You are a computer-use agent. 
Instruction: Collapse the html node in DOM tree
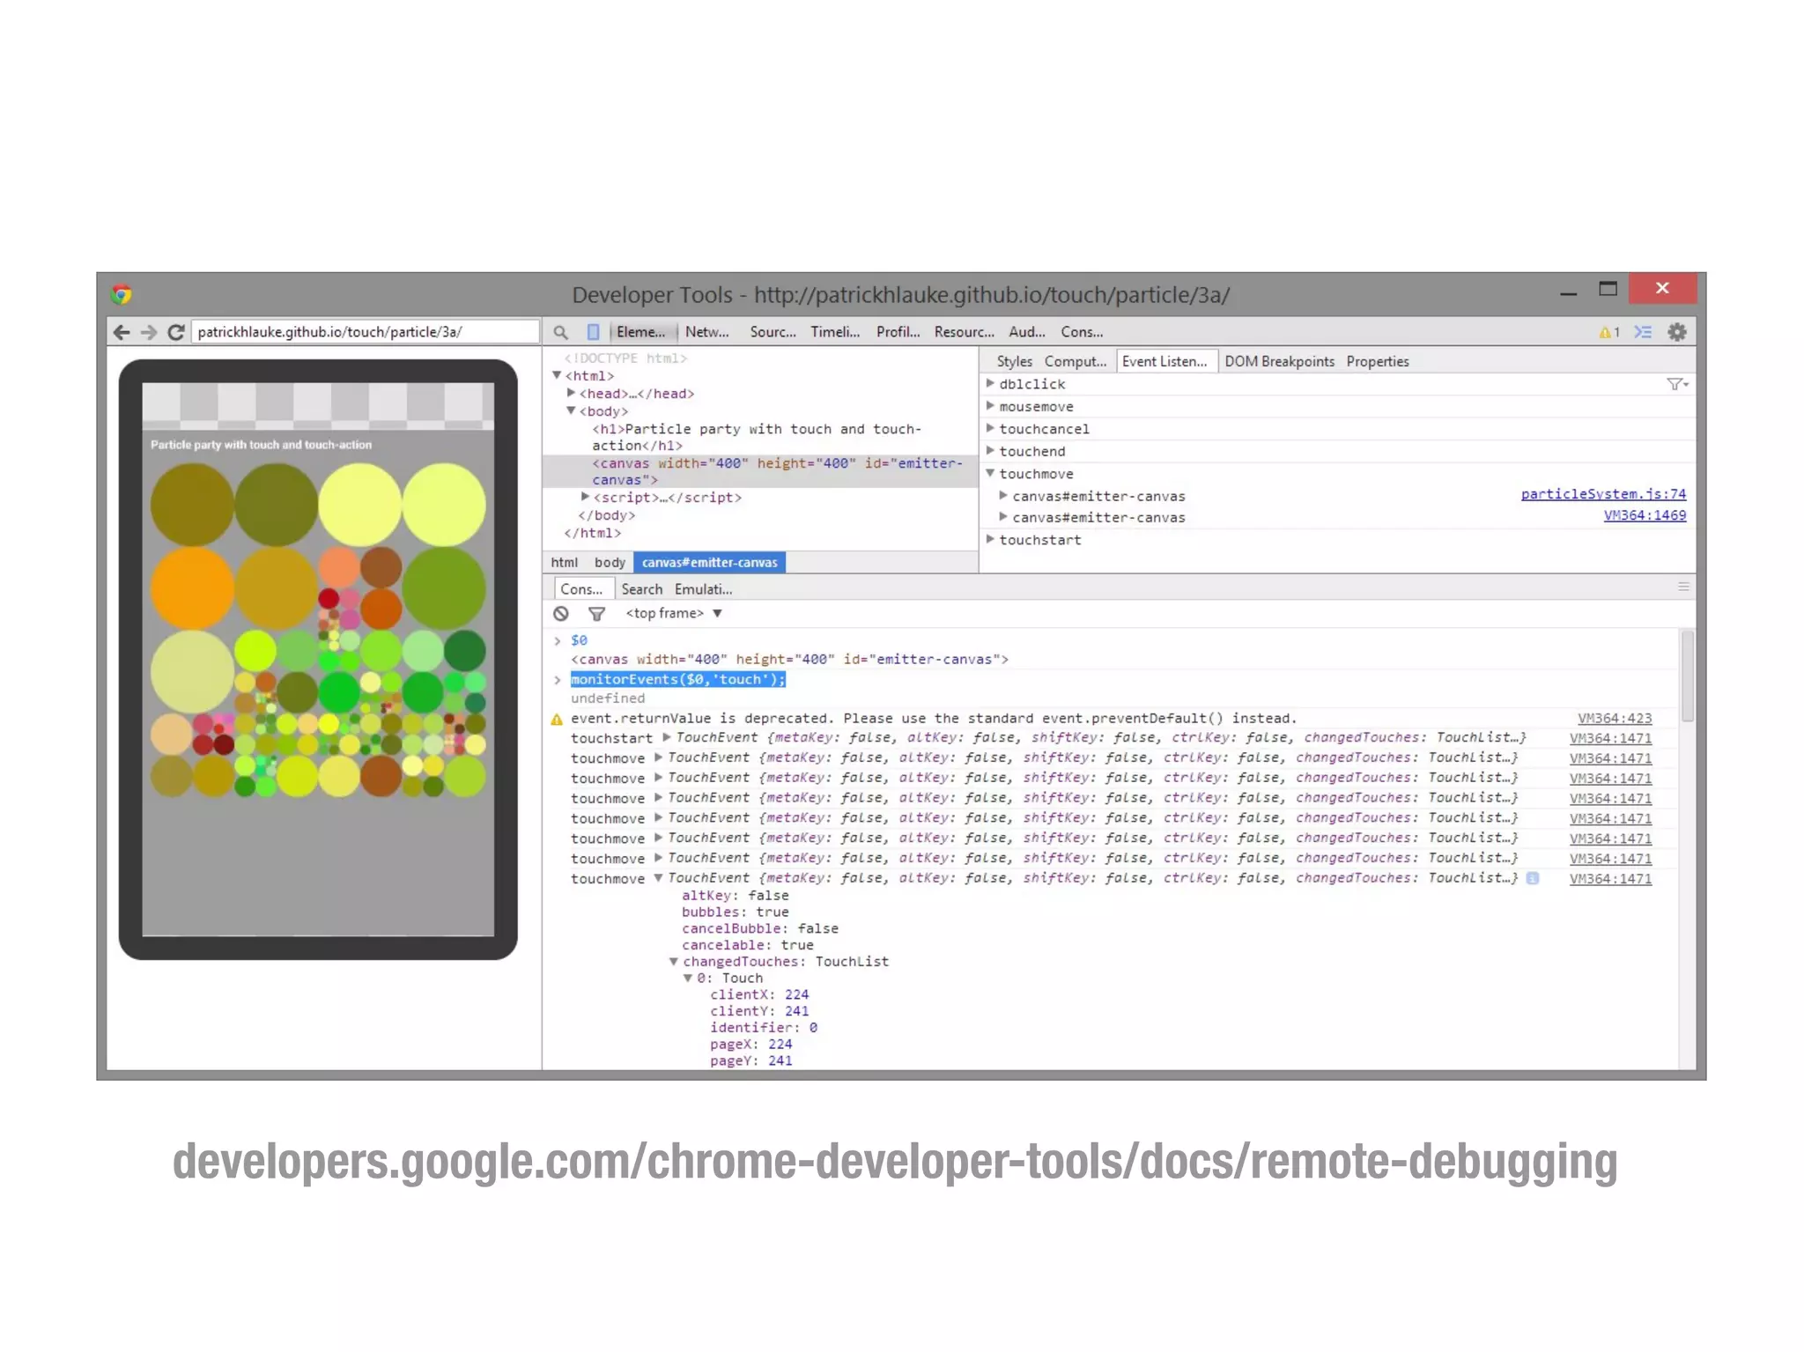click(x=557, y=375)
